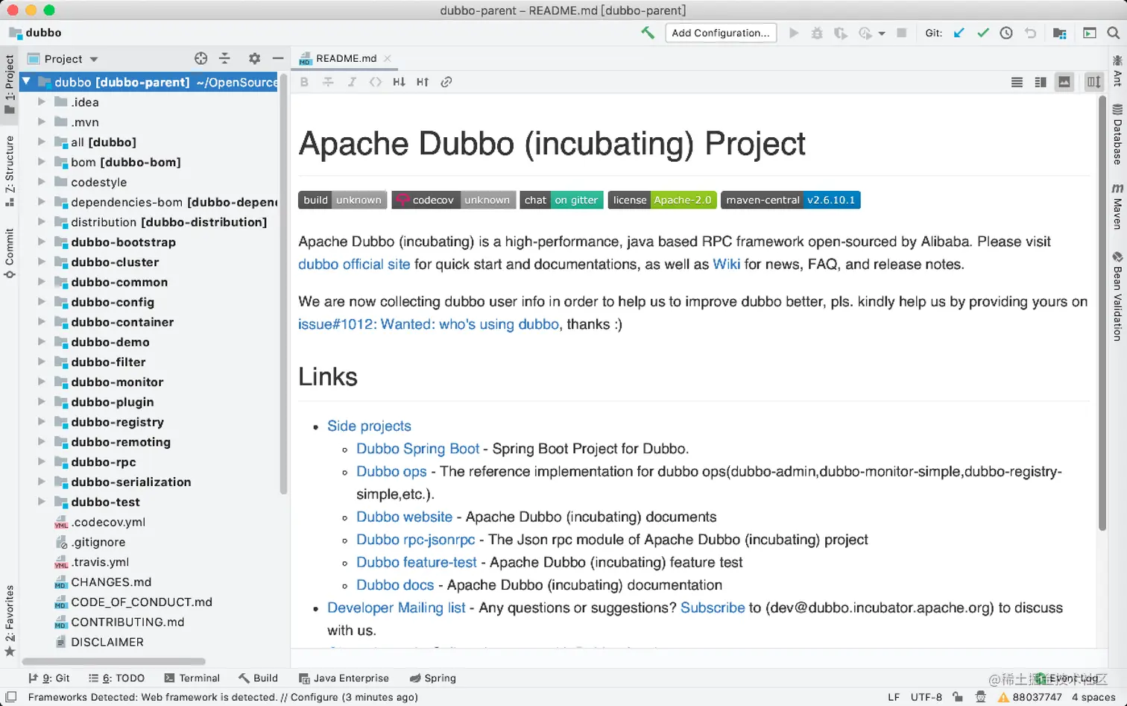This screenshot has height=706, width=1127.
Task: Close the README.md tab
Action: coord(387,58)
